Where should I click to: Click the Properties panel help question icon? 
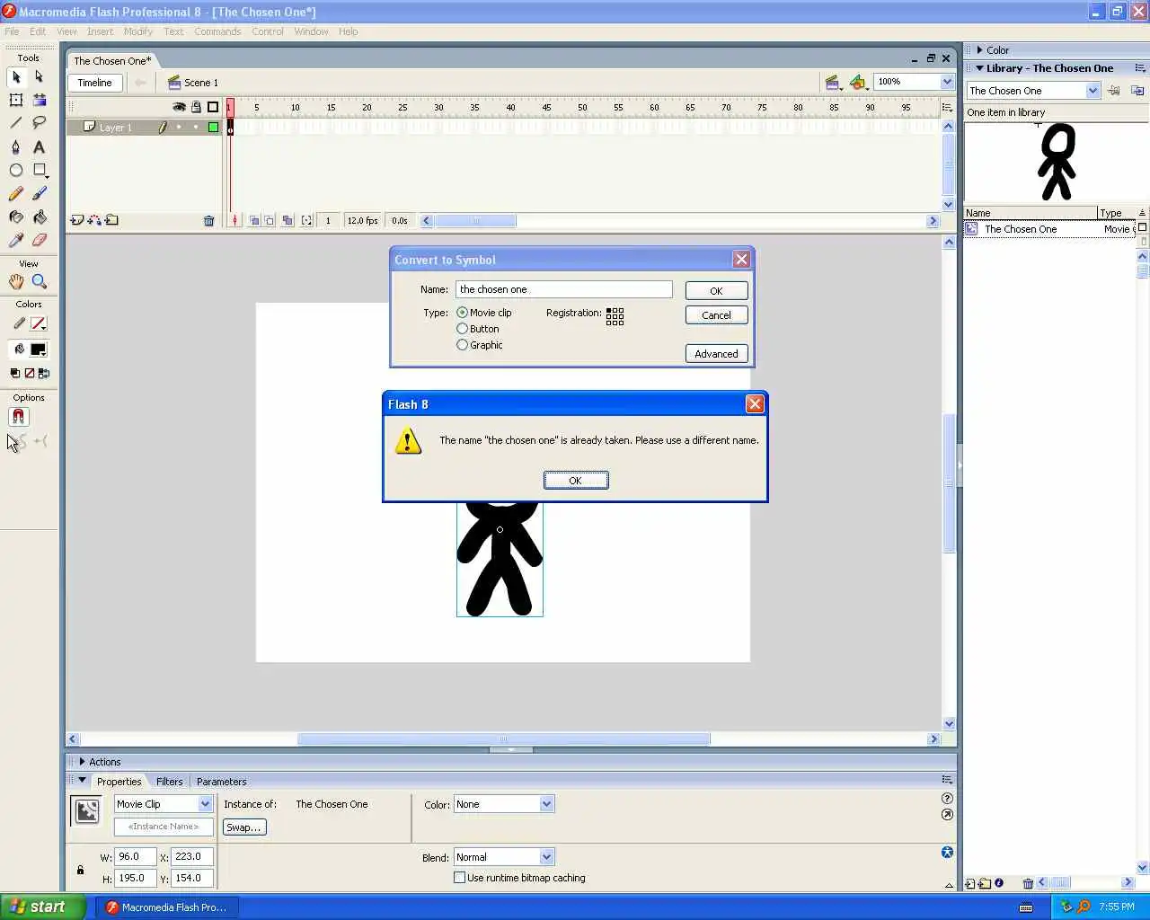[947, 798]
